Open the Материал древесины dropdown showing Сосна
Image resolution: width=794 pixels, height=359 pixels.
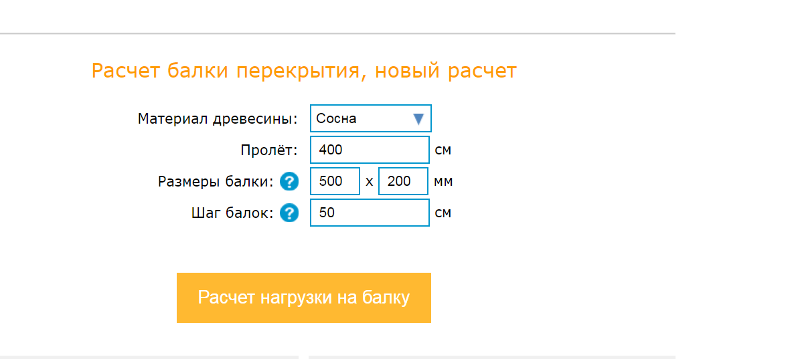pos(370,118)
